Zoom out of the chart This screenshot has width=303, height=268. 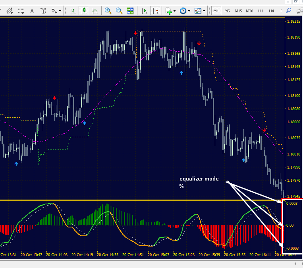tap(119, 11)
